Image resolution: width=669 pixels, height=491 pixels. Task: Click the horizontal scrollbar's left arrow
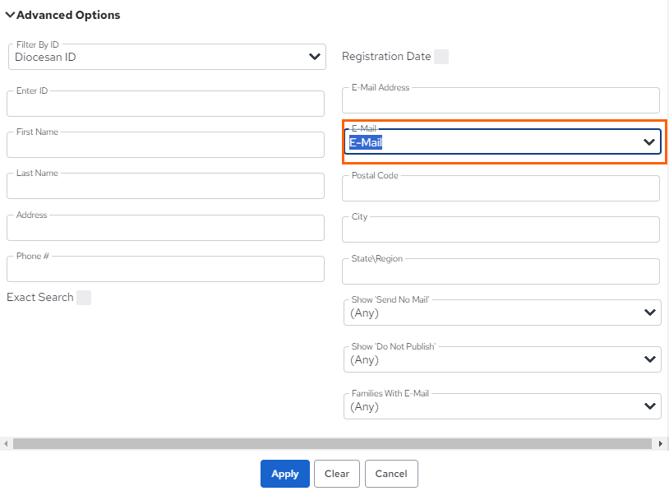coord(6,443)
